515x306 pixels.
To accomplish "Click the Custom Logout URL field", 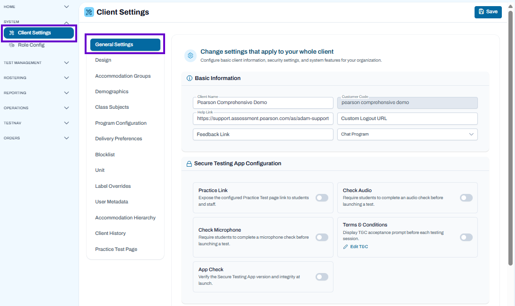I will coord(407,119).
